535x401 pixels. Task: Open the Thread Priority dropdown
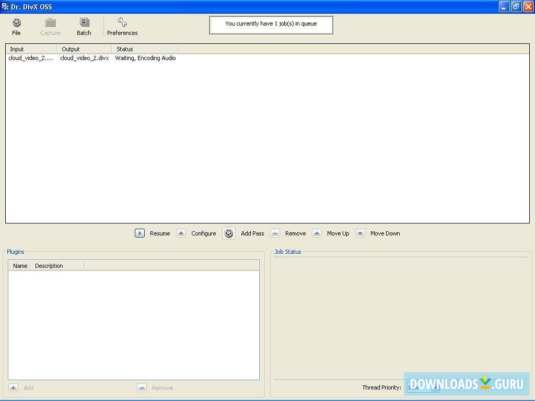(x=423, y=387)
